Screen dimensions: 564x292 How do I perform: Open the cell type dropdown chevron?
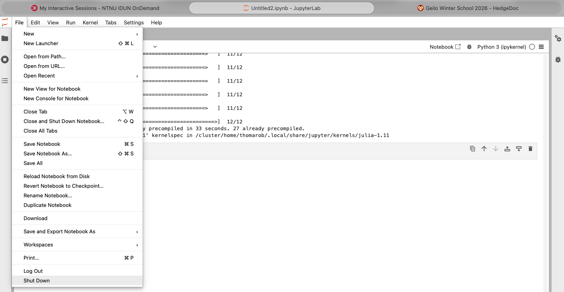[x=155, y=47]
